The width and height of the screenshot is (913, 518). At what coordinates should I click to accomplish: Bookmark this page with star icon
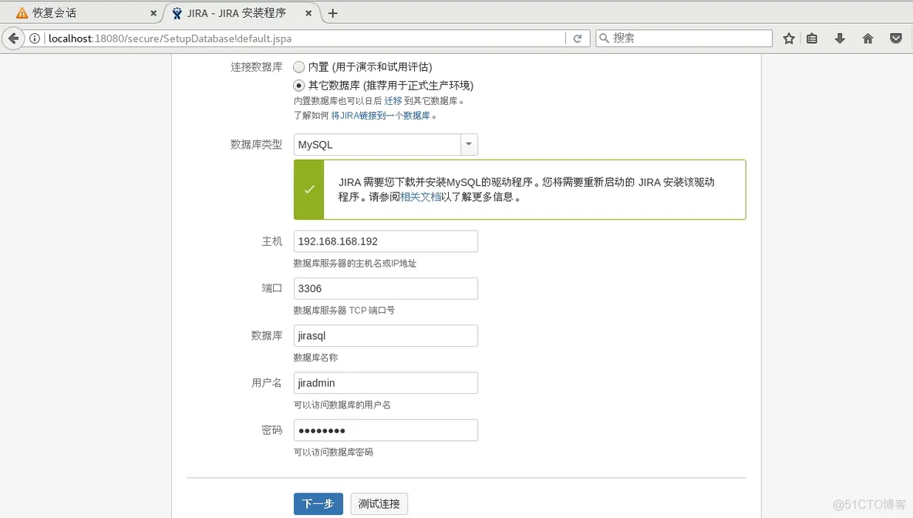(x=789, y=39)
